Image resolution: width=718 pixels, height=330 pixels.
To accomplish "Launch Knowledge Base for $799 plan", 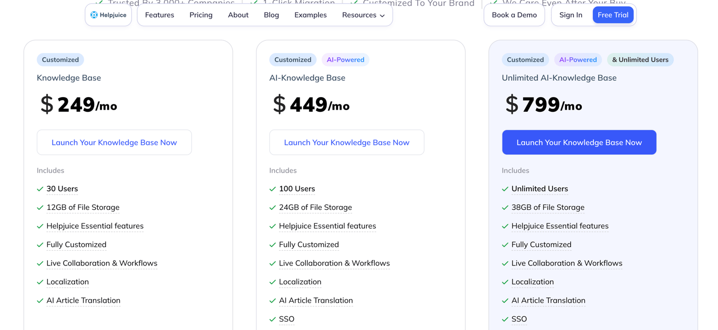I will tap(579, 142).
